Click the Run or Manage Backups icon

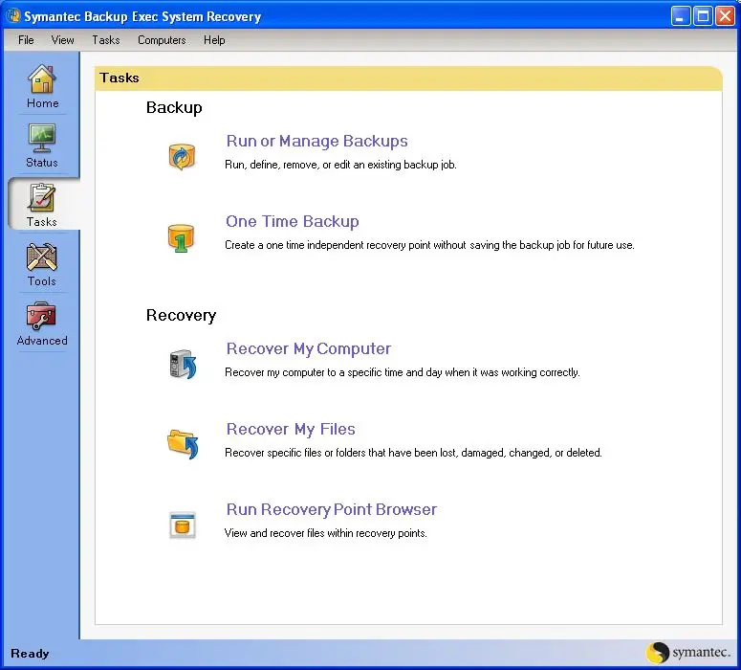pyautogui.click(x=182, y=157)
